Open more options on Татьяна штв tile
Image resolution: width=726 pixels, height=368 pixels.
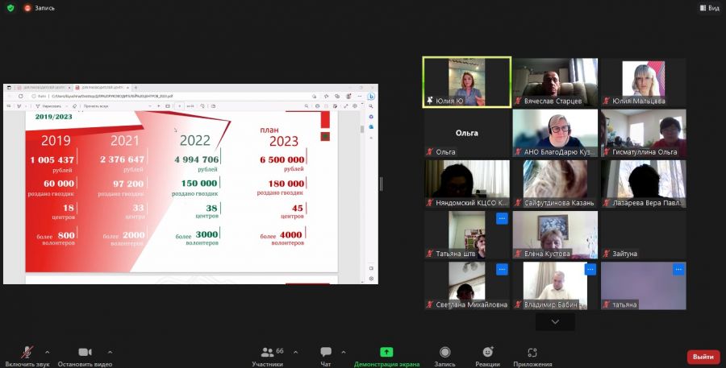[502, 218]
